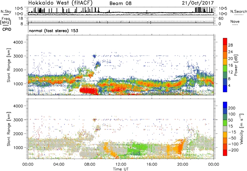Click the '200' tick on velocity colorbar
Viewport: 247px width, 171px height.
click(x=232, y=108)
